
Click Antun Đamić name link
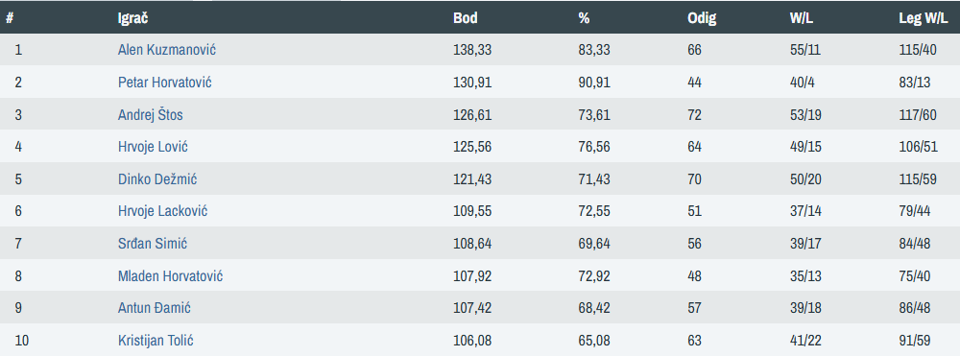click(x=154, y=308)
